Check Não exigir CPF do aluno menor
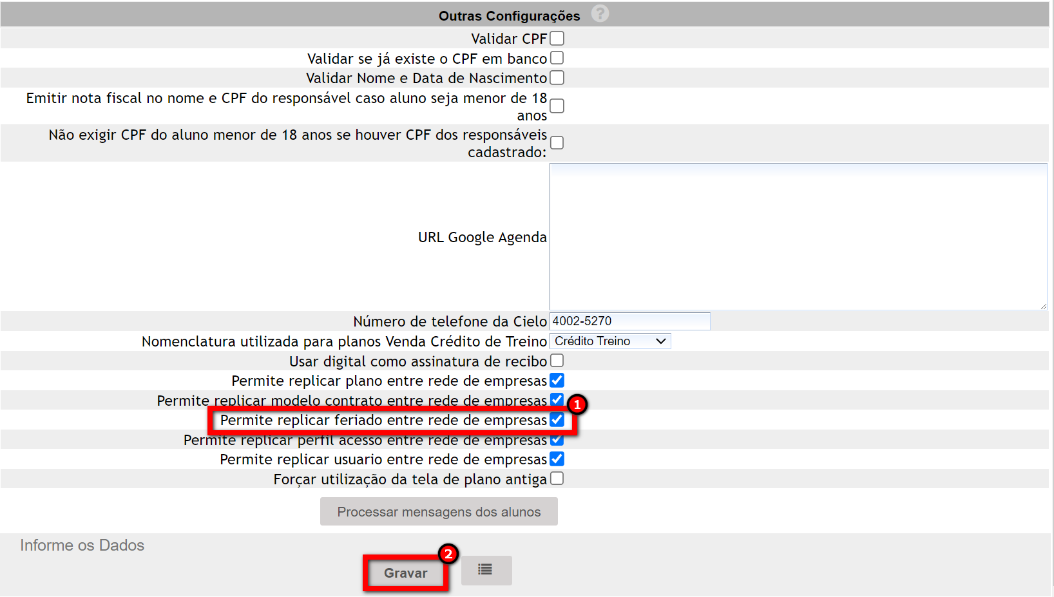 coord(557,143)
